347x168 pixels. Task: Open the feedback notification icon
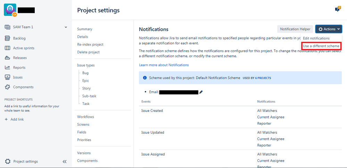(x=338, y=9)
